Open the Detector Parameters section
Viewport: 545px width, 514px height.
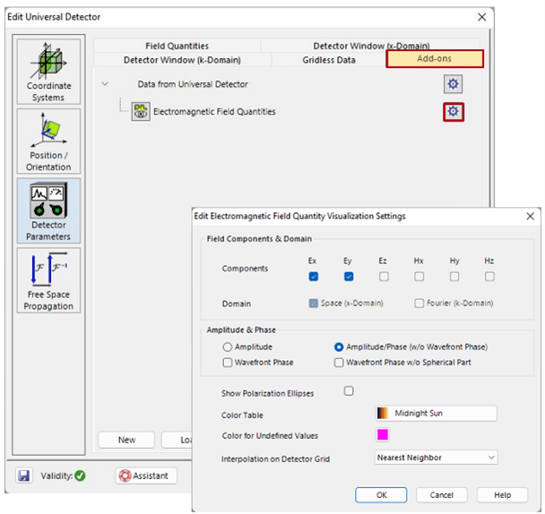click(48, 210)
